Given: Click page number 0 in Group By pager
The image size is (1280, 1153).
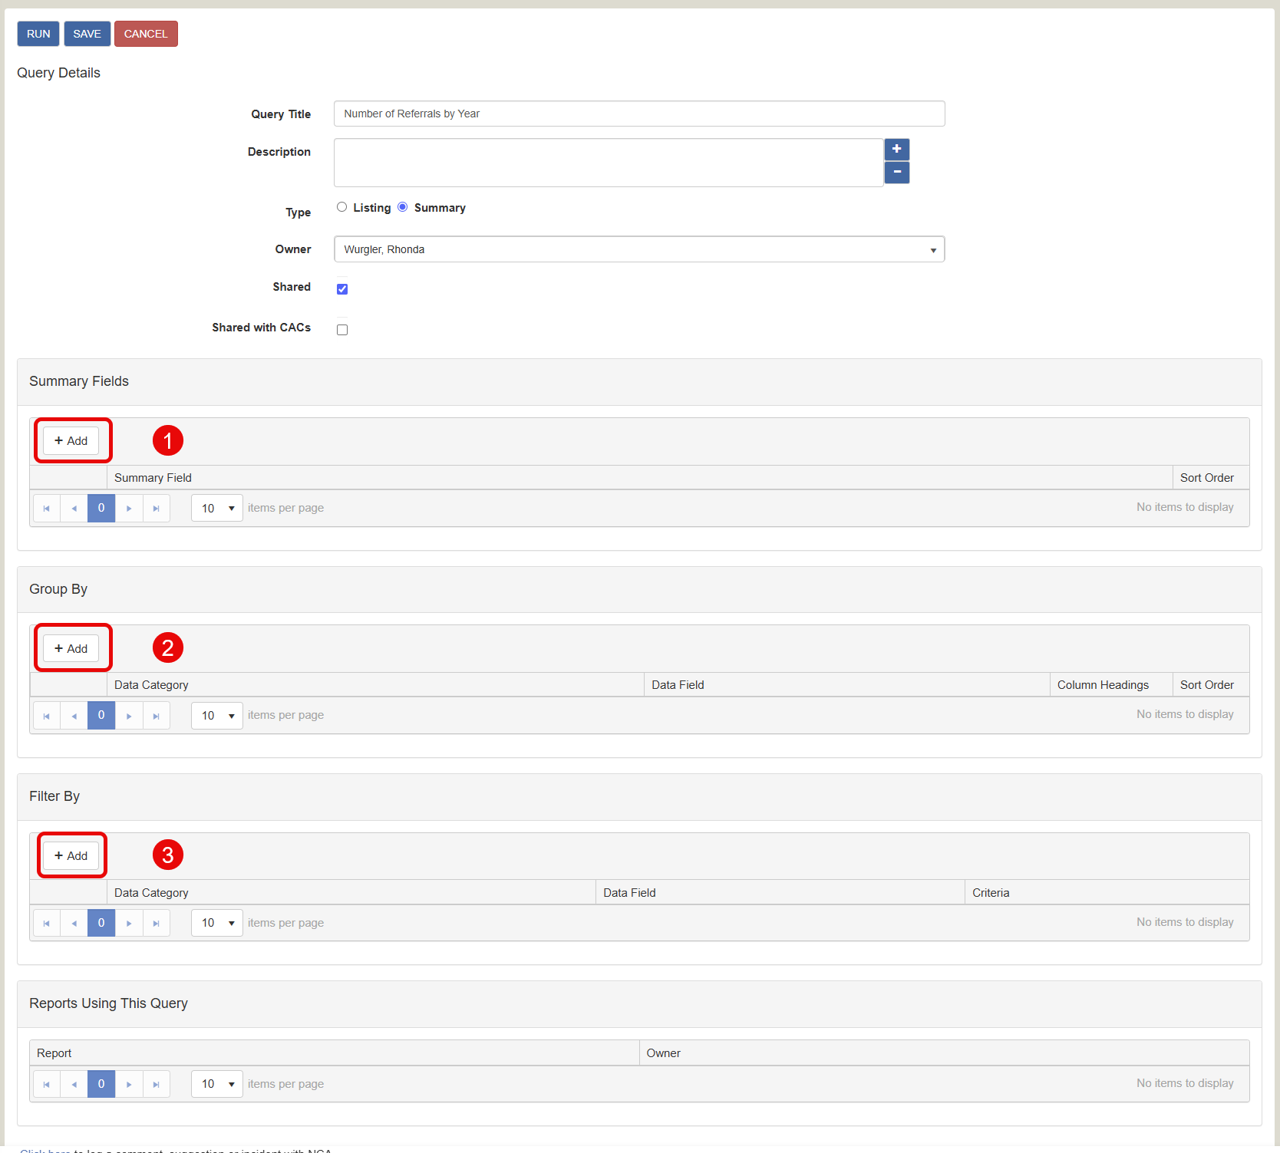Looking at the screenshot, I should coord(101,716).
